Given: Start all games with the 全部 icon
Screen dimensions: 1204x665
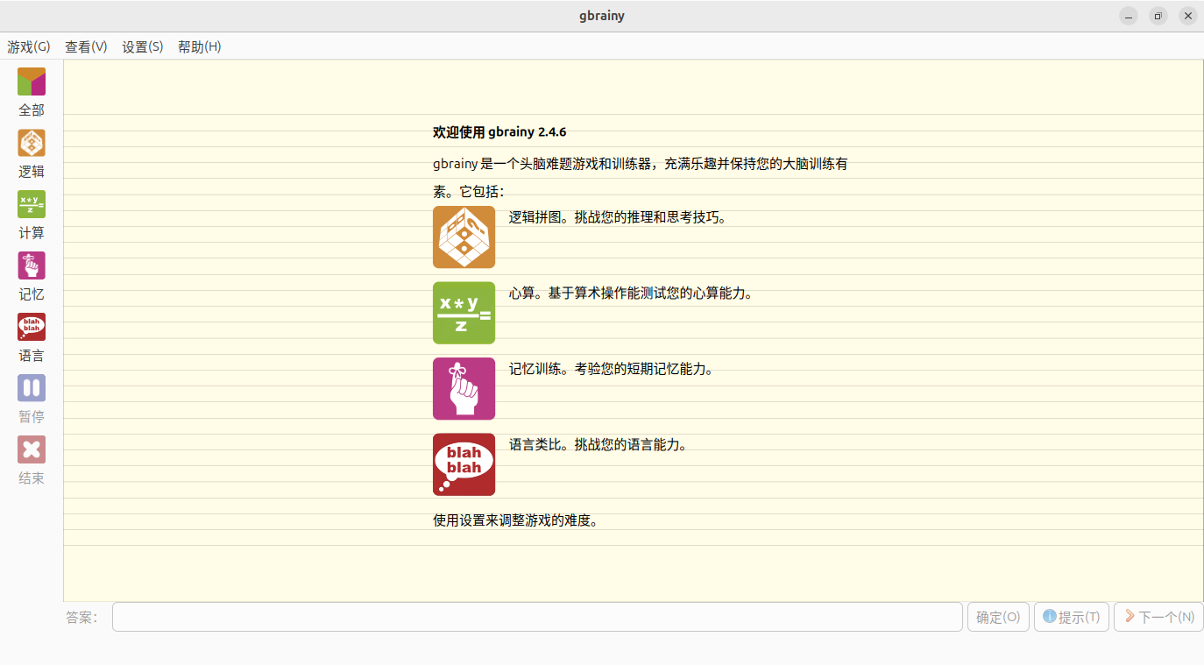Looking at the screenshot, I should point(32,81).
